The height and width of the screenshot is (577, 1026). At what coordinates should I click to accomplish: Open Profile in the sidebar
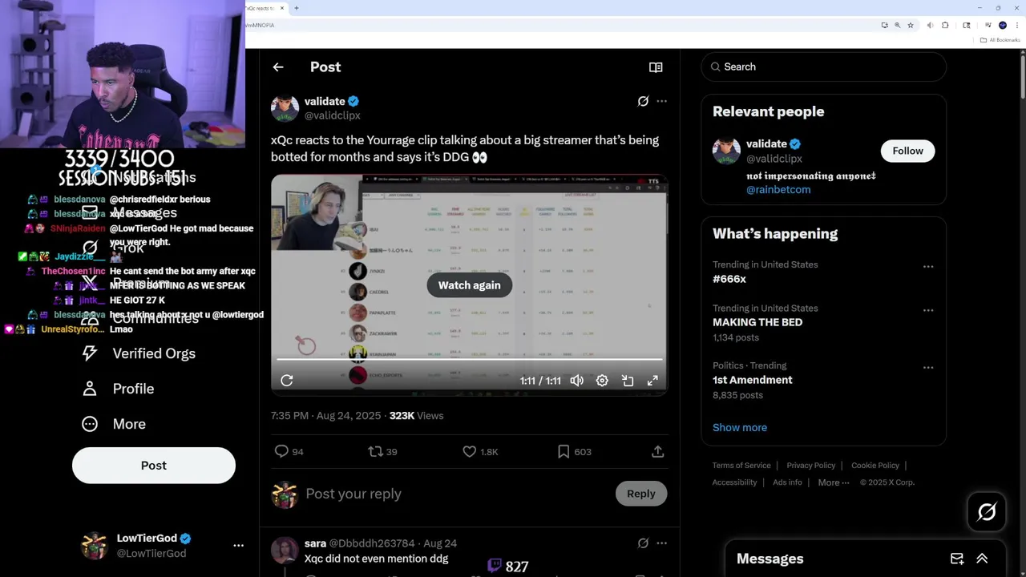tap(119, 389)
